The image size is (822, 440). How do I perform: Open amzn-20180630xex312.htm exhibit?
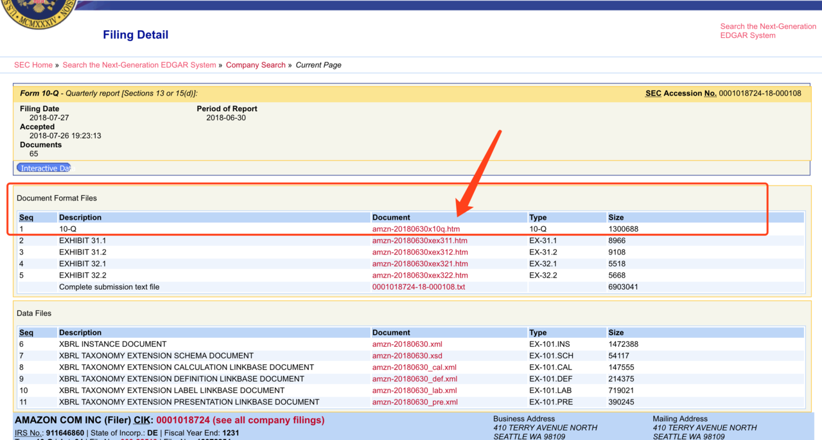[420, 252]
